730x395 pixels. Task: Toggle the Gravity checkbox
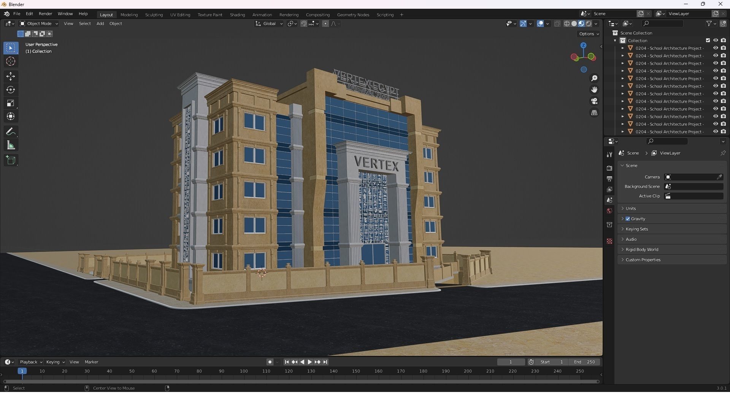coord(628,219)
